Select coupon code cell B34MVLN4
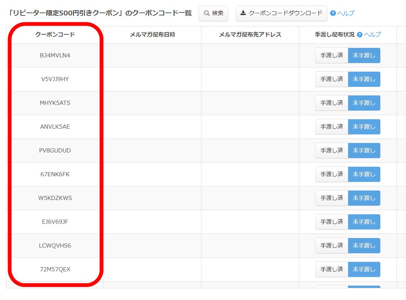The image size is (406, 300). (x=55, y=55)
